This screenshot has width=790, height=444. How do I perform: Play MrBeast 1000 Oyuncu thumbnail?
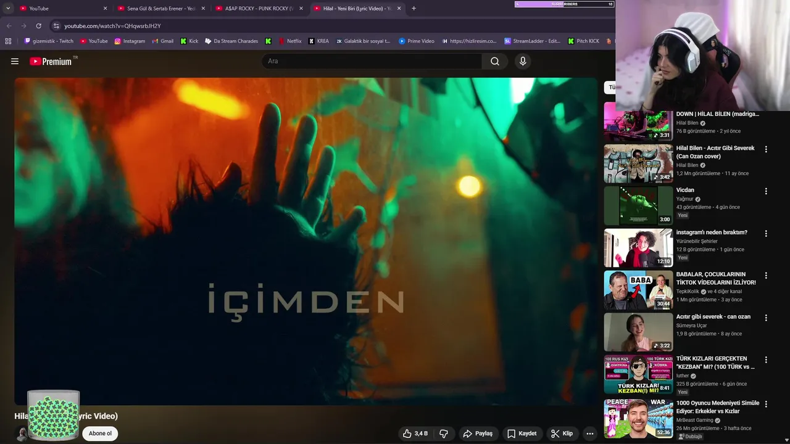point(638,418)
